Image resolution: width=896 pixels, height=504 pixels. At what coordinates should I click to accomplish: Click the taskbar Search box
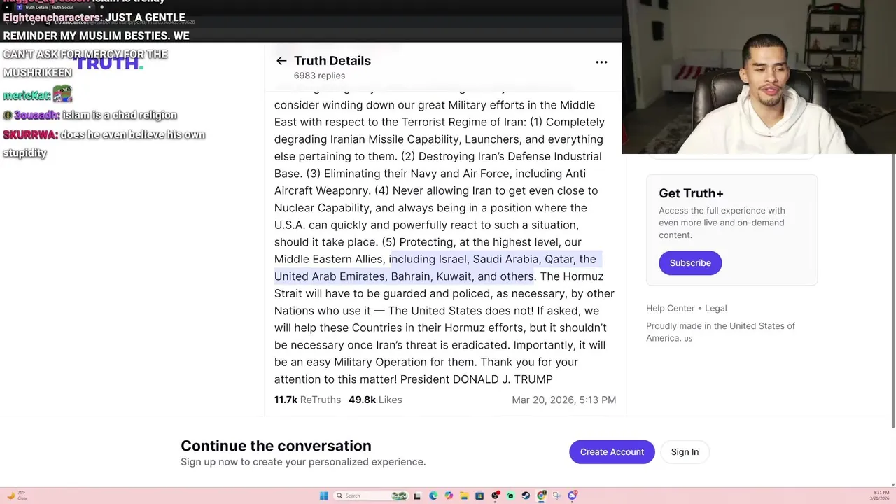pyautogui.click(x=371, y=496)
